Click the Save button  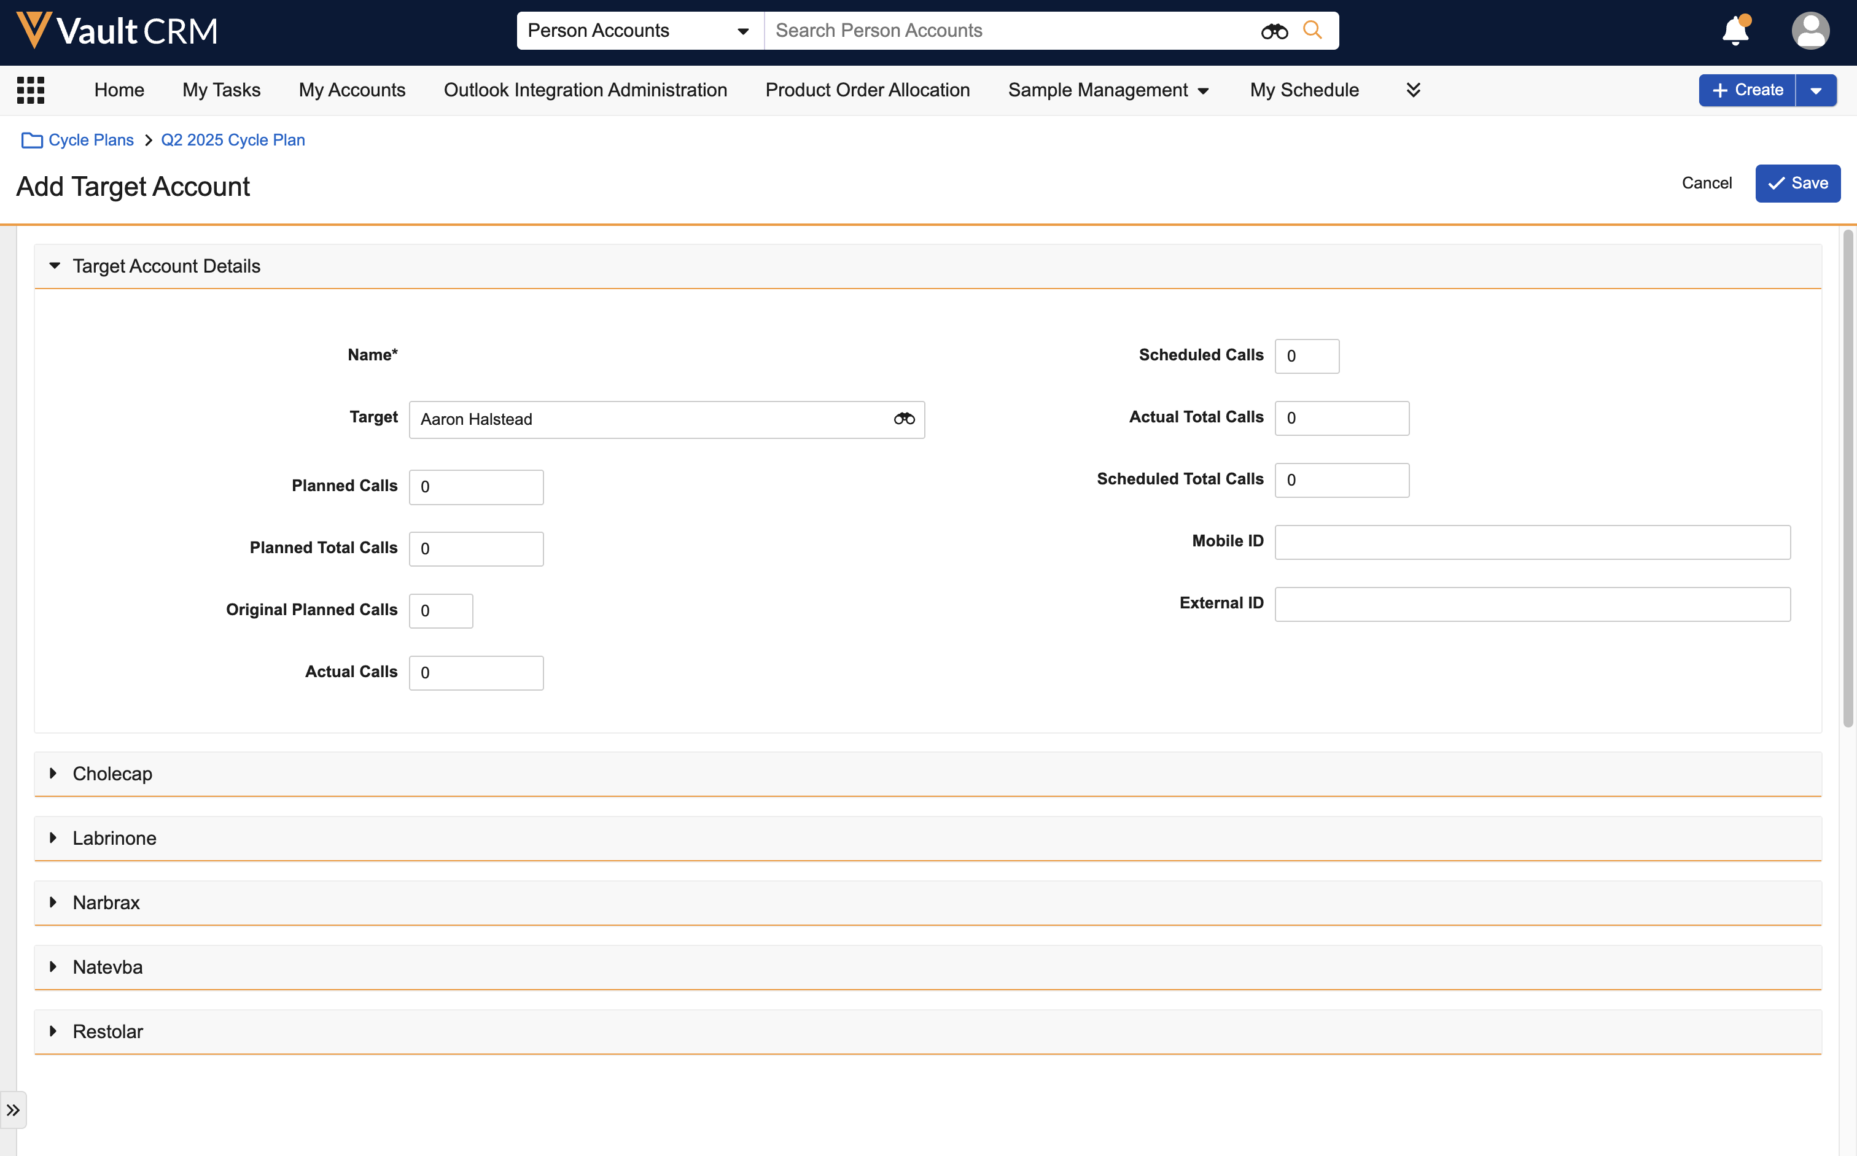coord(1797,184)
